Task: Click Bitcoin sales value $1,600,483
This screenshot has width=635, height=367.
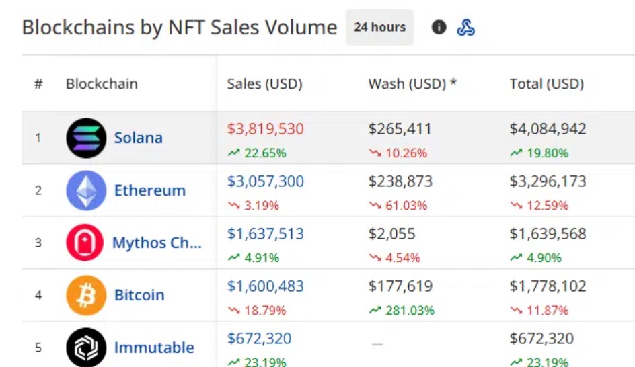Action: (x=265, y=286)
